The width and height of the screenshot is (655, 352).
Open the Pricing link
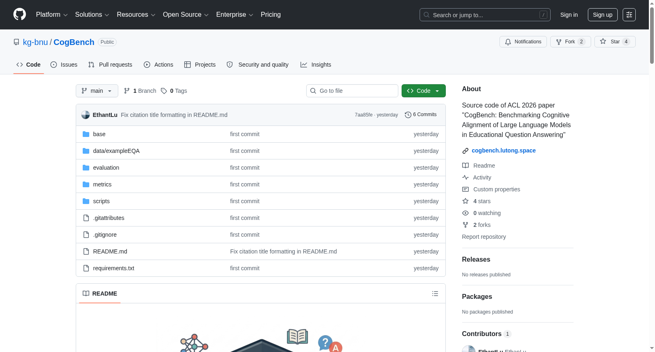click(x=271, y=15)
